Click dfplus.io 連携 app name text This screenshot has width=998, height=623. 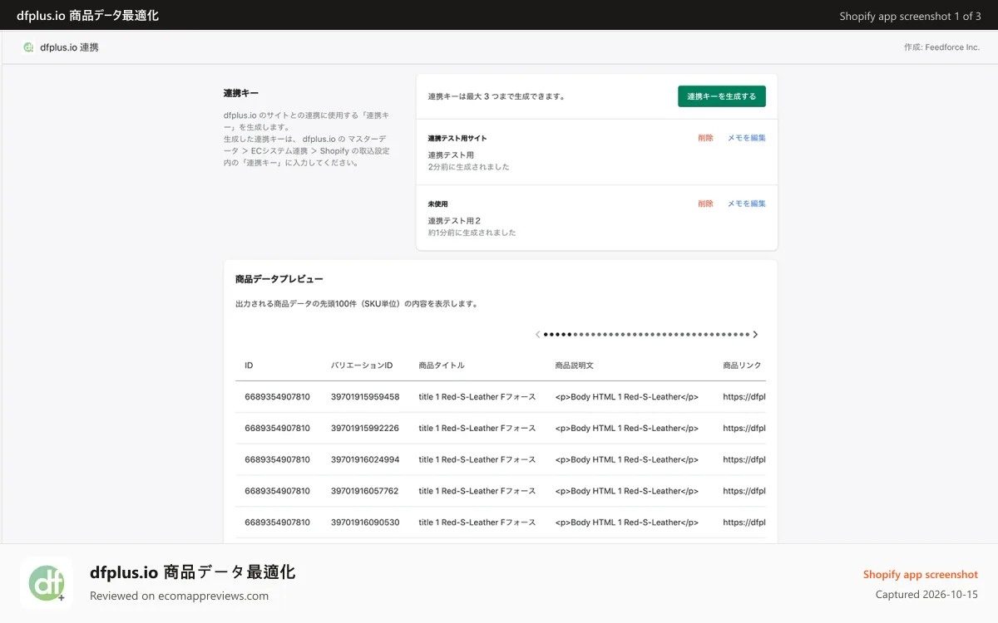pos(69,47)
